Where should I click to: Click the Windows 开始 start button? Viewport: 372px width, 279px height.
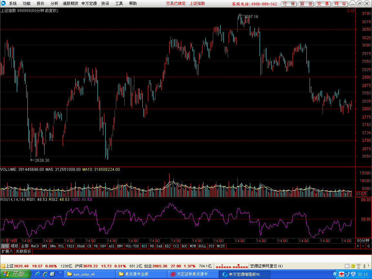click(15, 274)
